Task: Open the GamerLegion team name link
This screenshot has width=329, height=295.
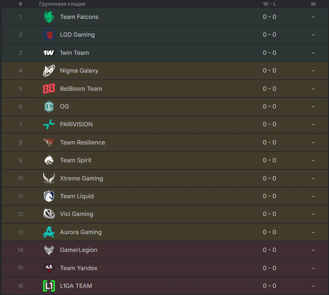Action: (79, 250)
